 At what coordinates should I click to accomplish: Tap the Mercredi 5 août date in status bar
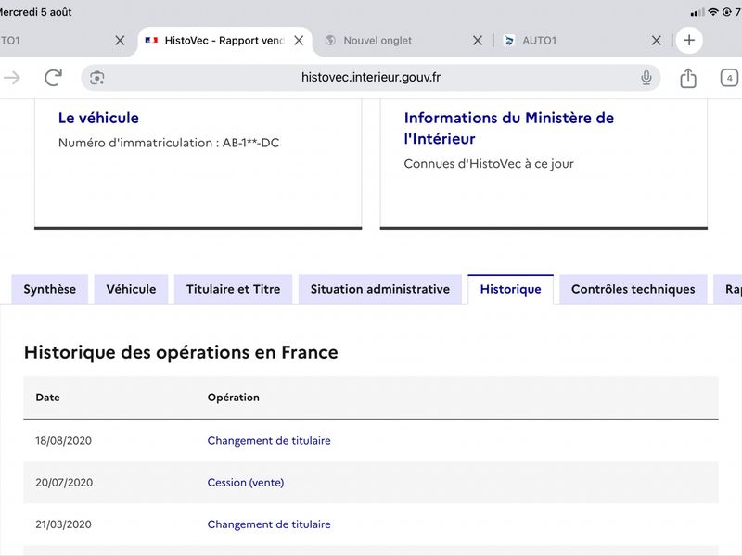click(x=35, y=12)
